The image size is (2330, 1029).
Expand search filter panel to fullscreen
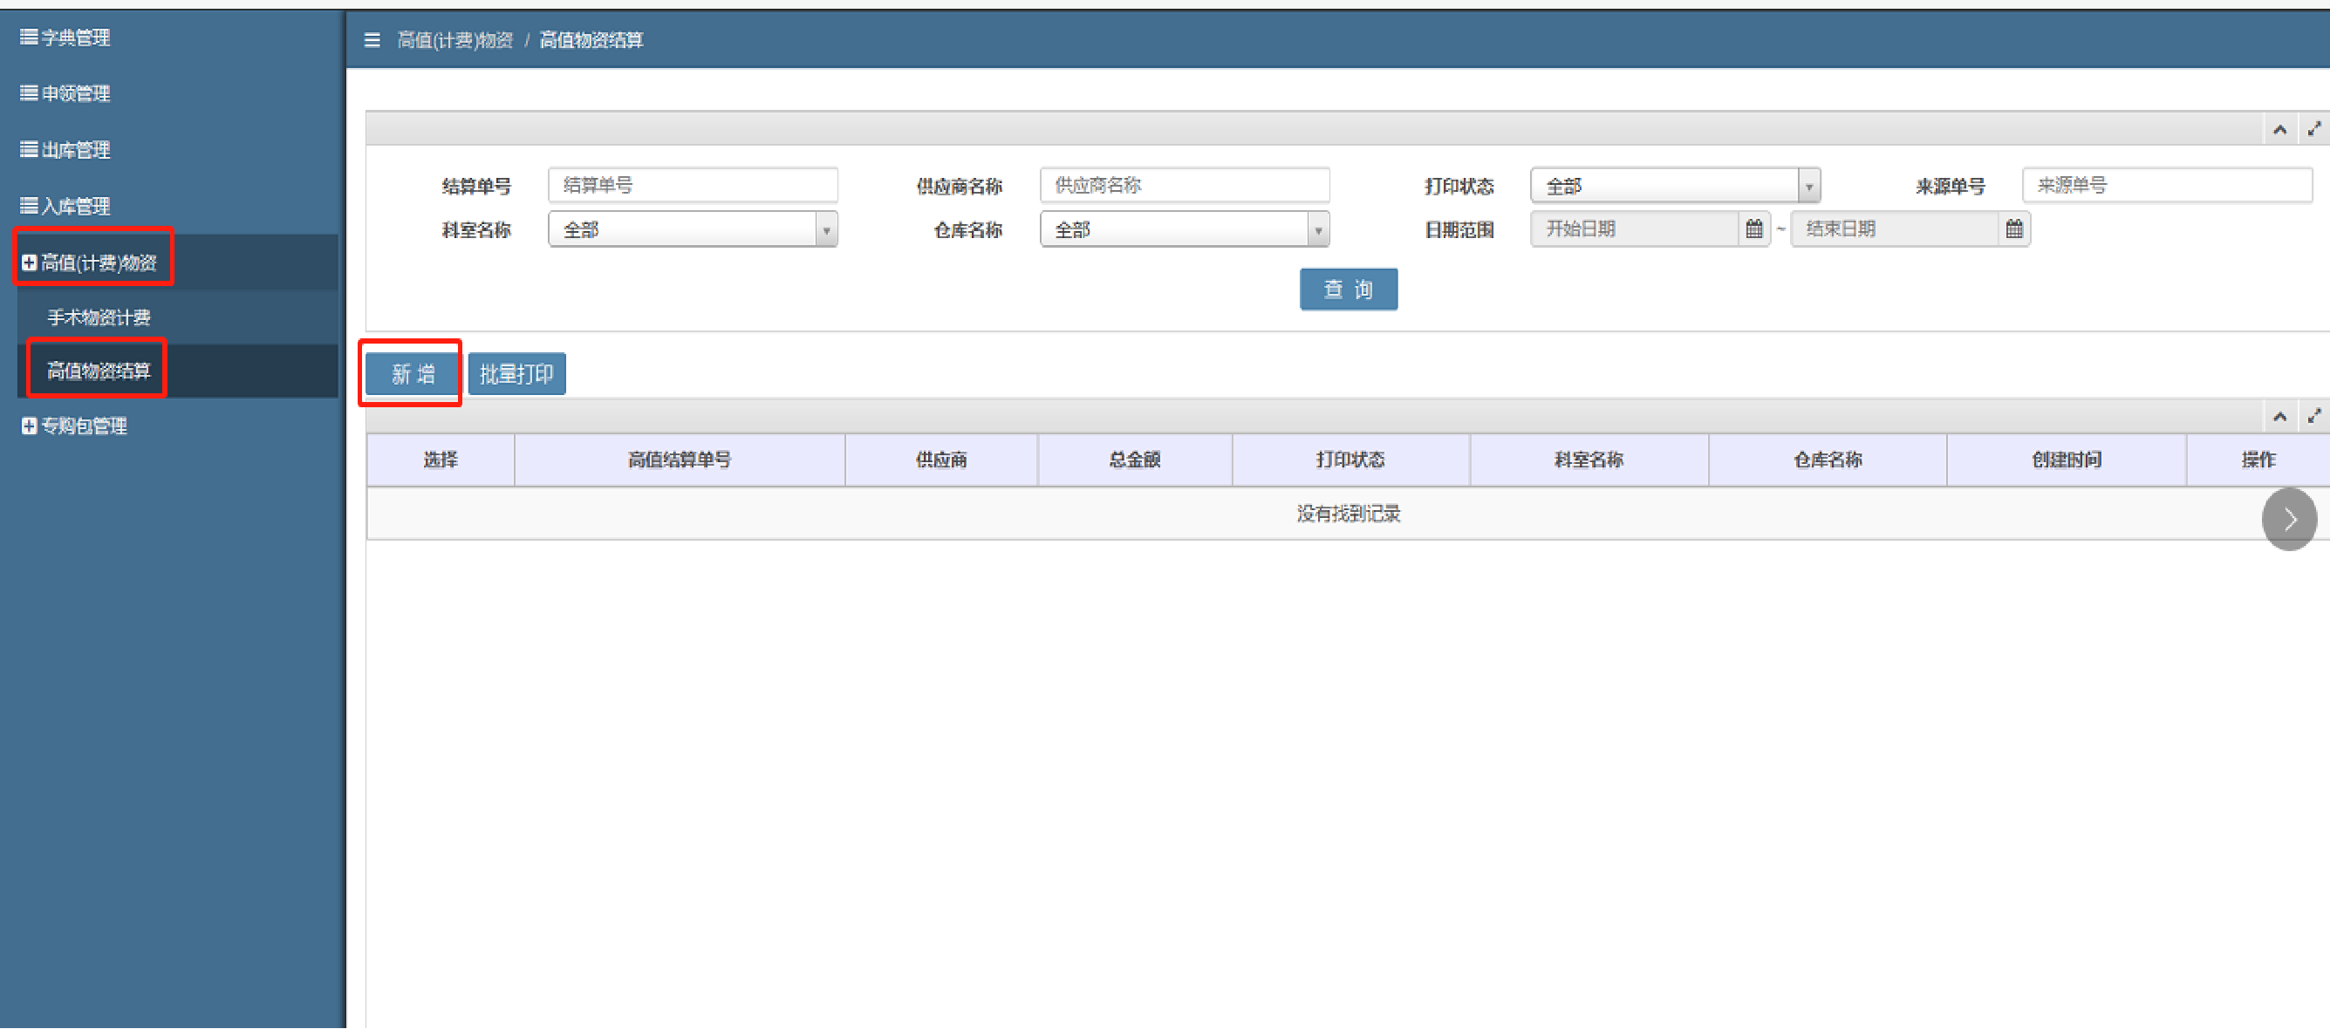pyautogui.click(x=2313, y=129)
